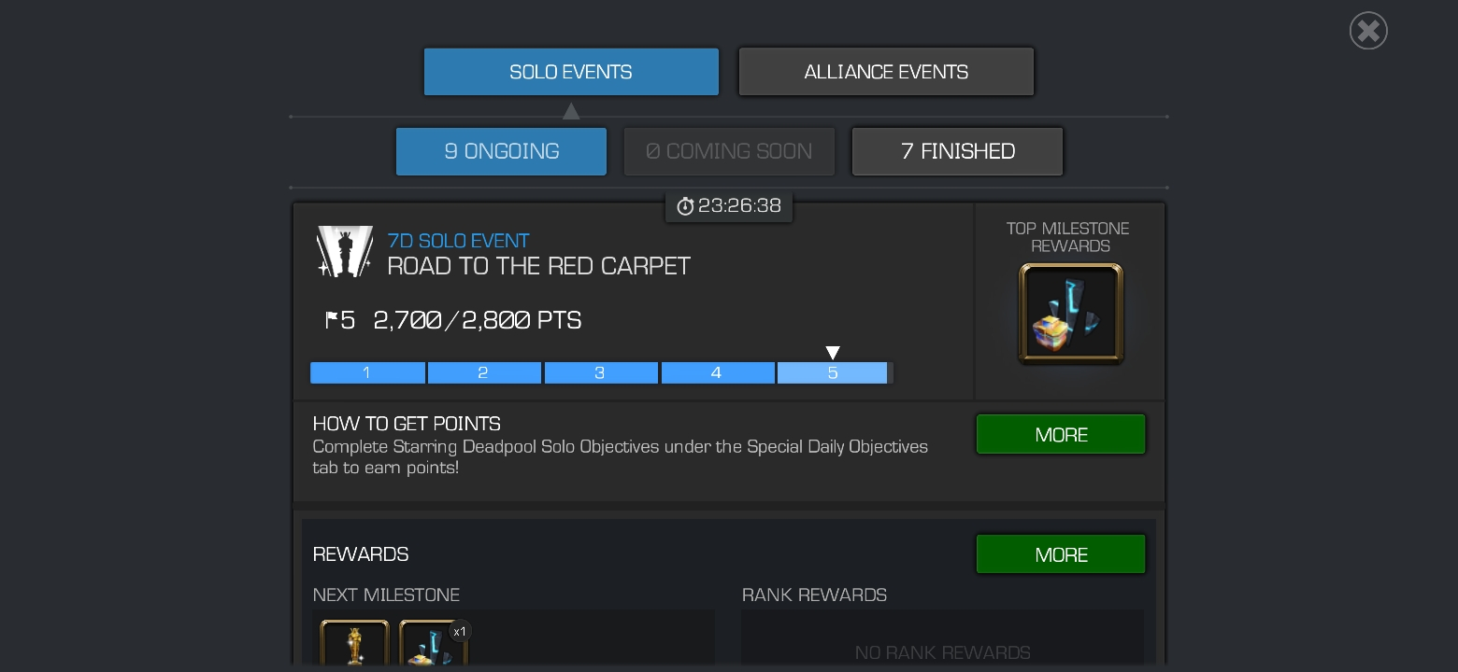This screenshot has width=1458, height=672.
Task: Click the Road to the Red Carpet event emblem
Action: [345, 252]
